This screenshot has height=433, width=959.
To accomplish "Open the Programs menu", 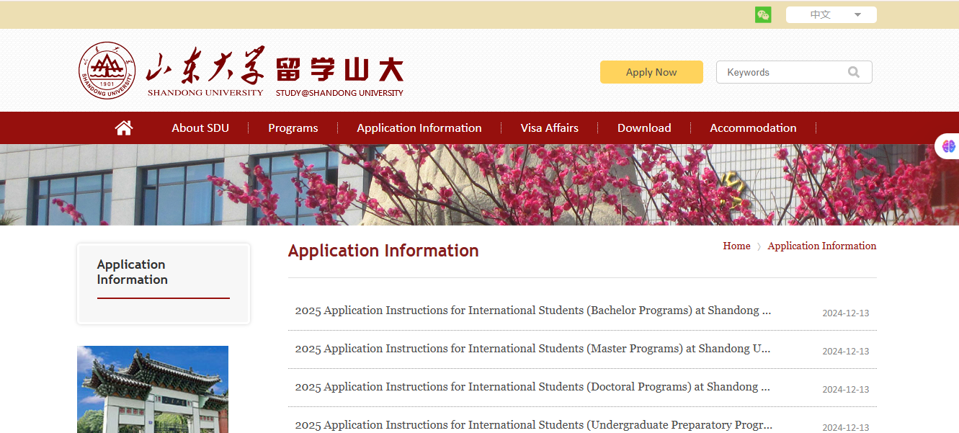I will [x=293, y=128].
